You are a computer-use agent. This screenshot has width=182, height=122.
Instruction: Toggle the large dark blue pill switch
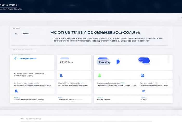click(x=144, y=60)
